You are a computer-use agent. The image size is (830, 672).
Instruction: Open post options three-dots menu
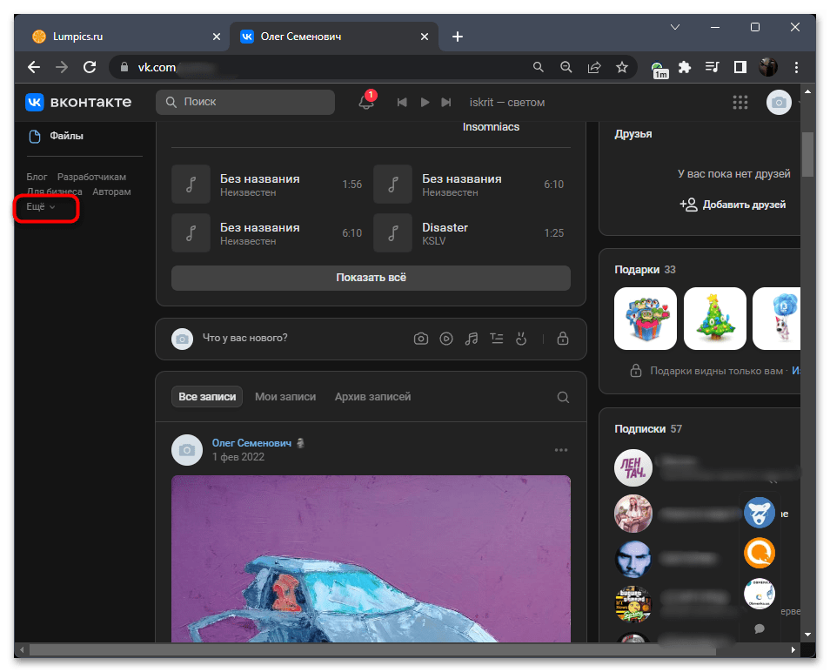[x=561, y=450]
